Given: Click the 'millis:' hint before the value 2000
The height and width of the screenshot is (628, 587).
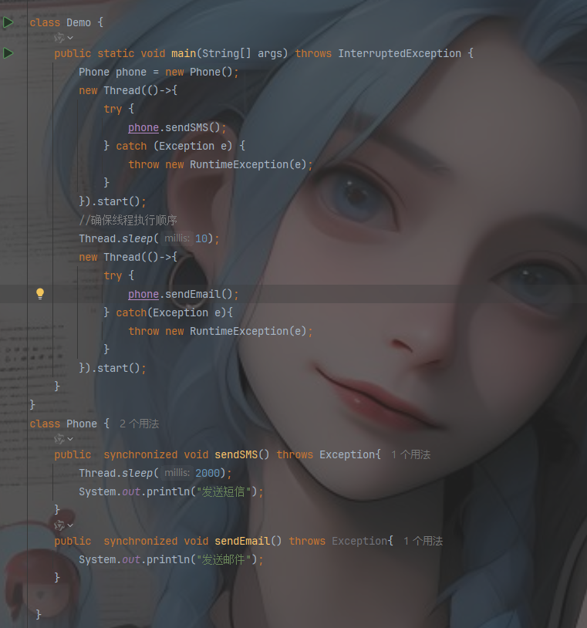Looking at the screenshot, I should 177,473.
